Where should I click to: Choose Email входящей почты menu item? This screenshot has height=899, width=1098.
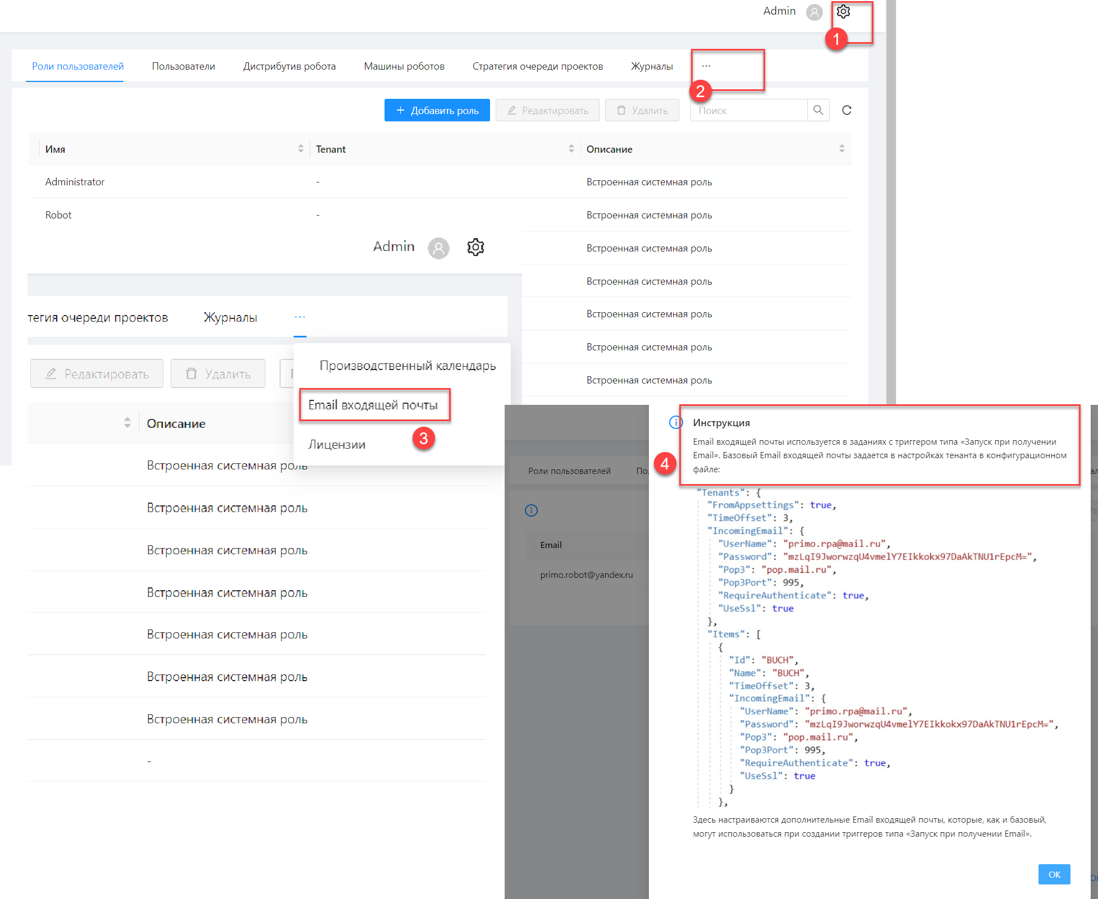pyautogui.click(x=373, y=405)
